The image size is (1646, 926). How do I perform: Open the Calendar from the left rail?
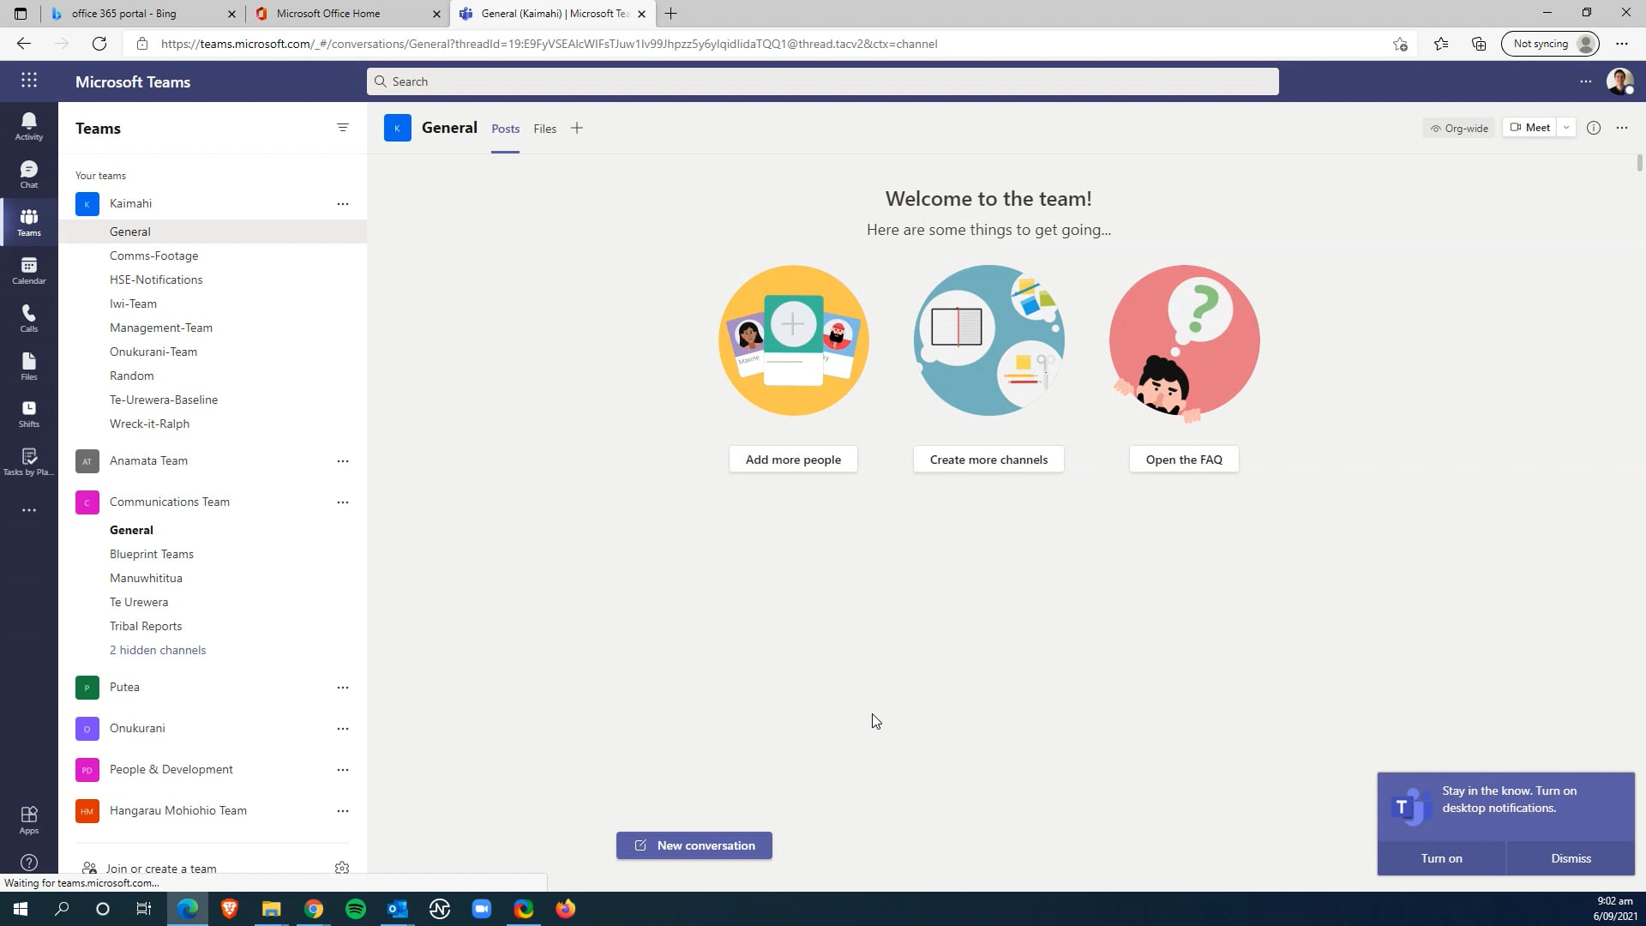pyautogui.click(x=28, y=268)
